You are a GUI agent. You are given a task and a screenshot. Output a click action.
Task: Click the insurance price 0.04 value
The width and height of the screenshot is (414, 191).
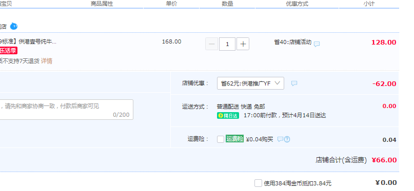pos(389,140)
